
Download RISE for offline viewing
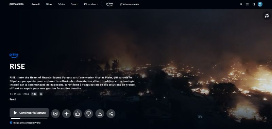(100, 114)
